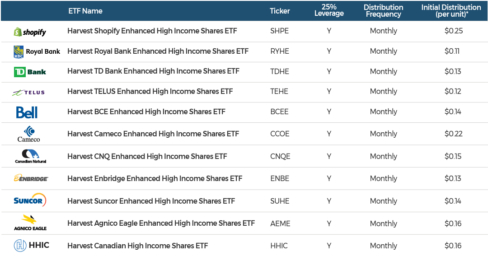The image size is (488, 256).
Task: Click the $0.25 distribution value
Action: click(454, 31)
